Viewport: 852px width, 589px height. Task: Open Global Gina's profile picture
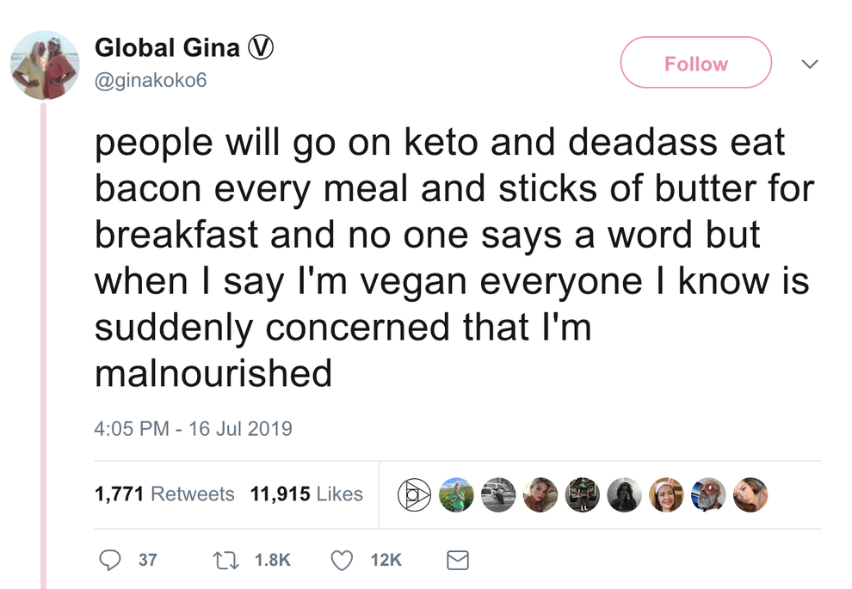coord(46,65)
